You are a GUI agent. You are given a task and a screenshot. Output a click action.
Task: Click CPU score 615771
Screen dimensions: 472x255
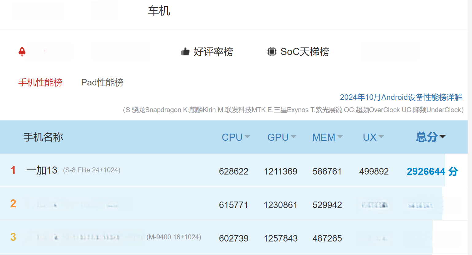click(234, 205)
